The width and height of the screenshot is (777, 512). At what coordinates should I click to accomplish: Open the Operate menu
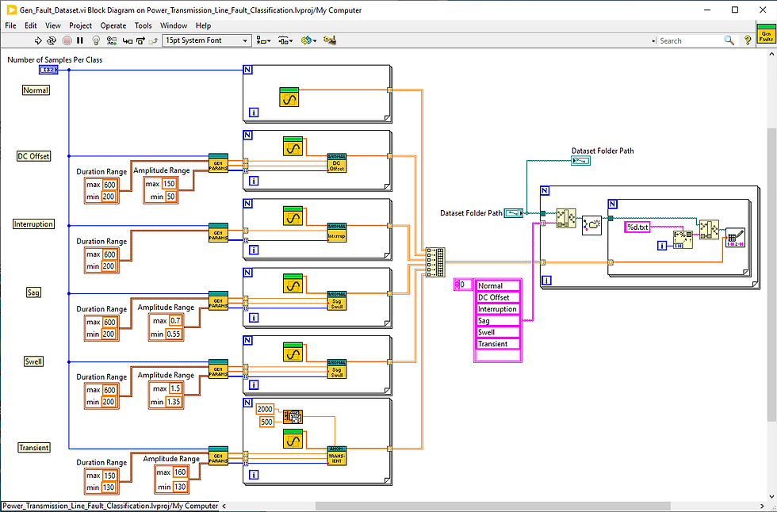pos(113,25)
